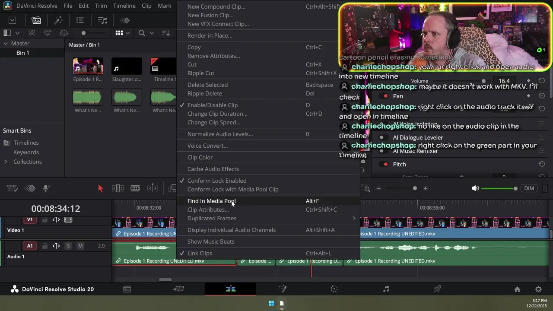Image resolution: width=553 pixels, height=311 pixels.
Task: Switch to the Fairlight music note page
Action: coord(386,289)
